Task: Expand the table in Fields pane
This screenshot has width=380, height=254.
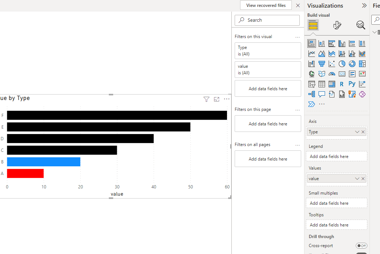Action: [375, 32]
